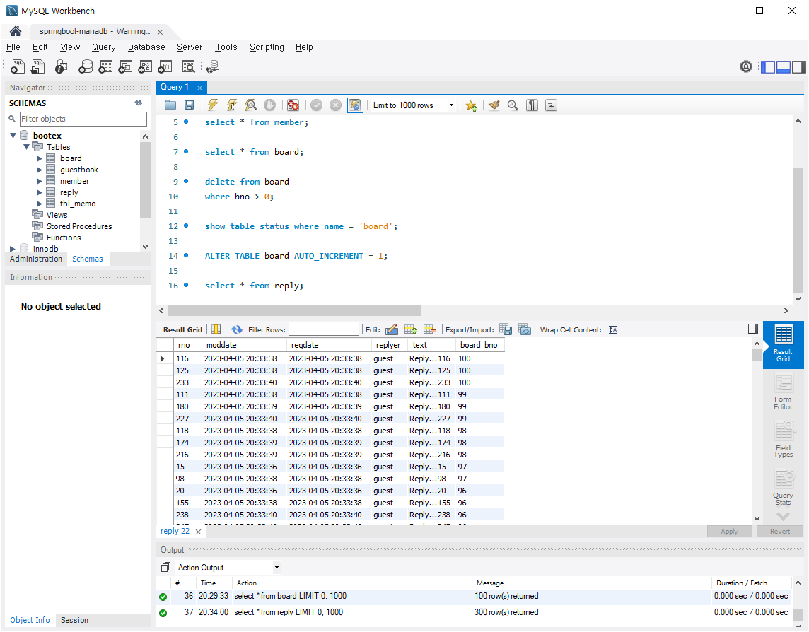Export recordset to external file icon

pyautogui.click(x=506, y=329)
